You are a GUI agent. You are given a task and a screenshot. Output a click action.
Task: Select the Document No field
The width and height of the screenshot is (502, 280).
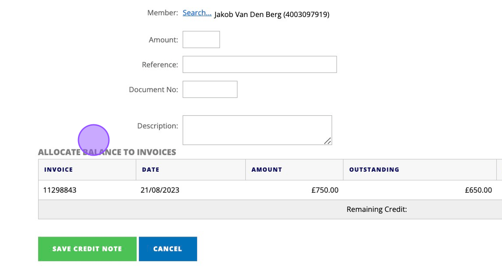tap(210, 89)
